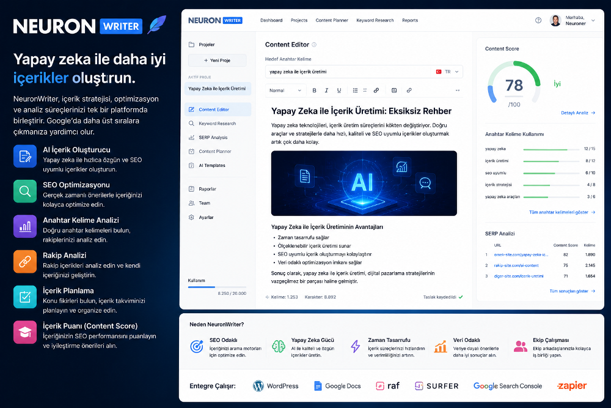
Task: Click the Yapay Zeka Gücü brain icon
Action: click(278, 346)
